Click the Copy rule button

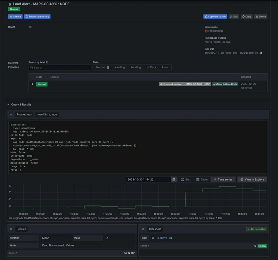[247, 16]
